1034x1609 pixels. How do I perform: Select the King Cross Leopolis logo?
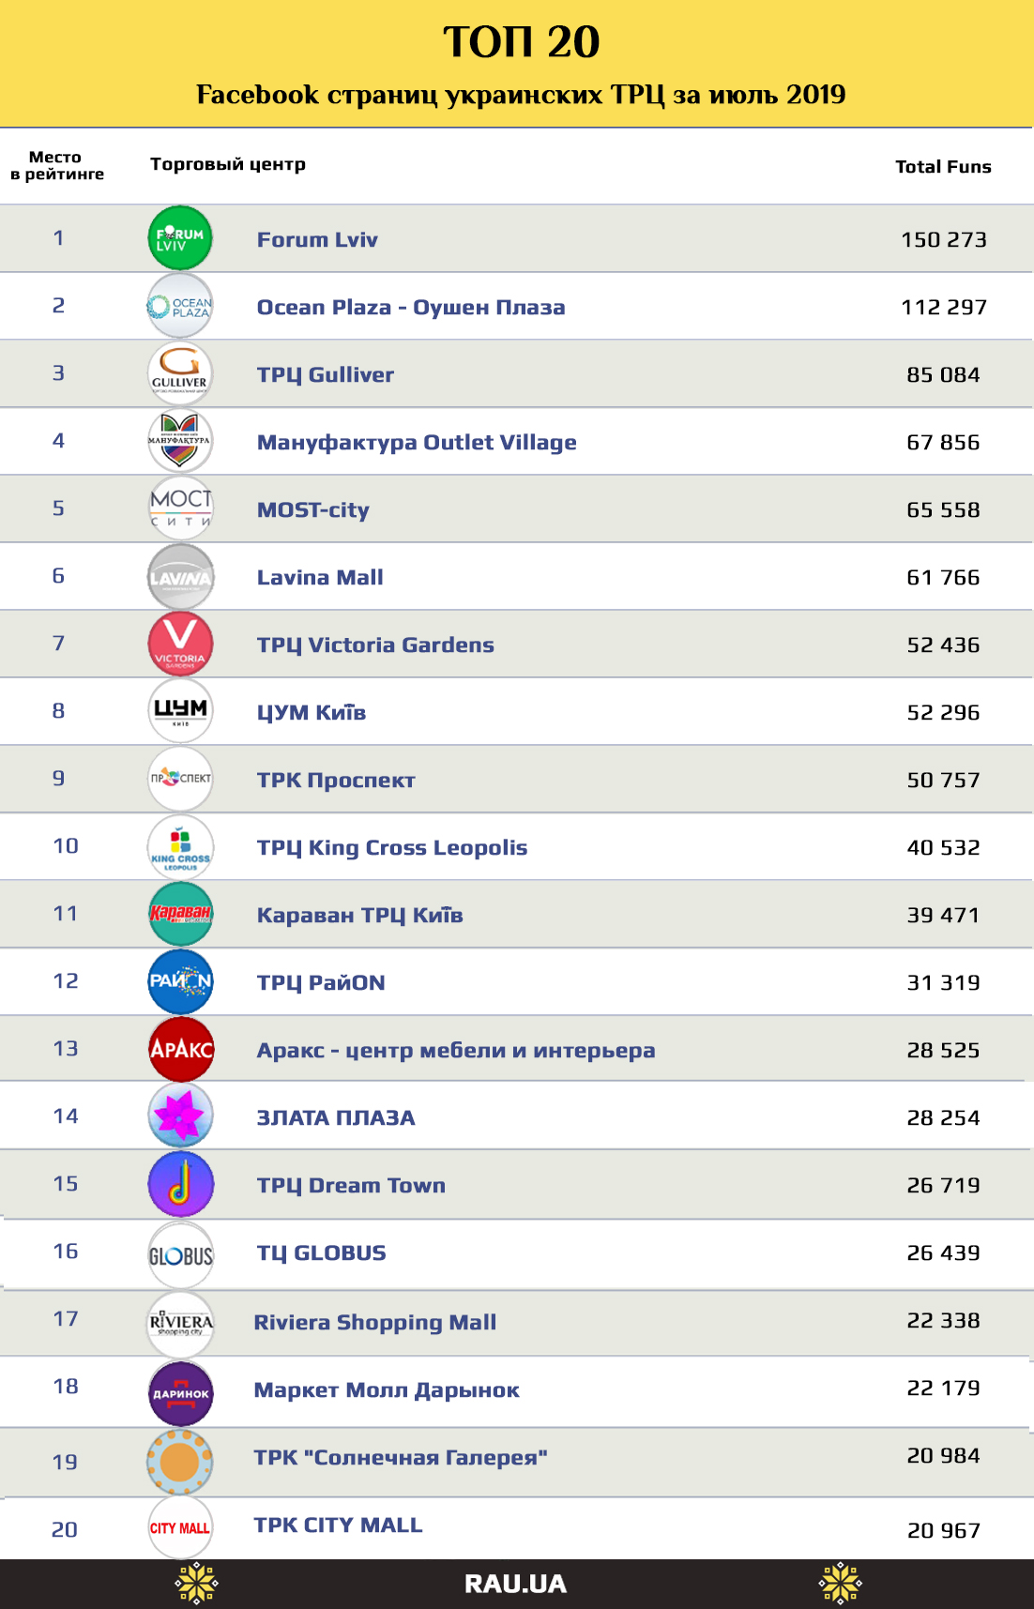(180, 846)
